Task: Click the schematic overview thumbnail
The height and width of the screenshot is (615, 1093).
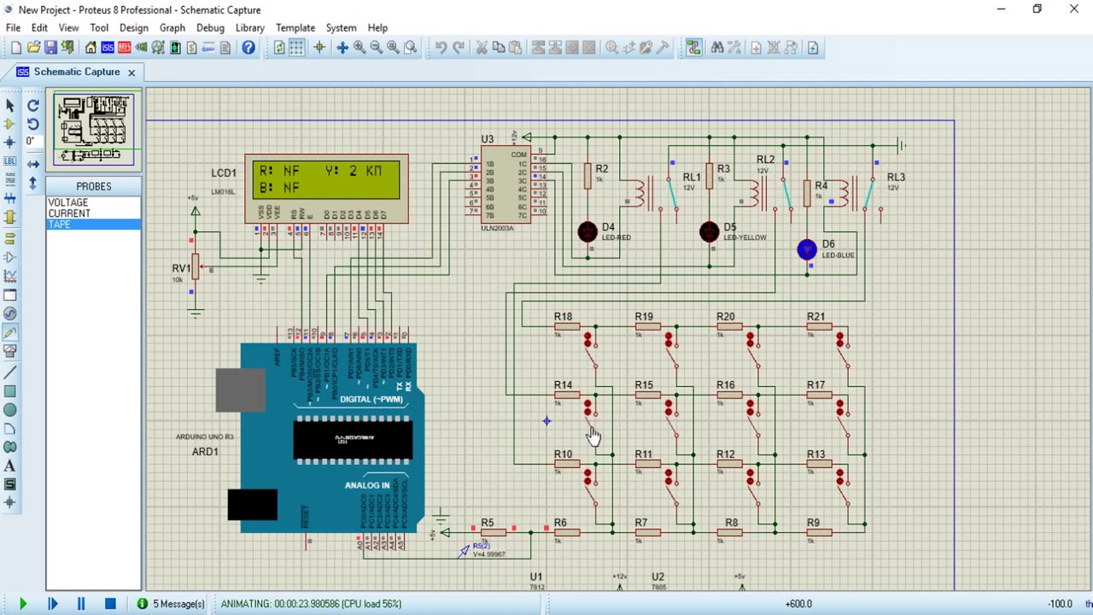Action: coord(94,129)
